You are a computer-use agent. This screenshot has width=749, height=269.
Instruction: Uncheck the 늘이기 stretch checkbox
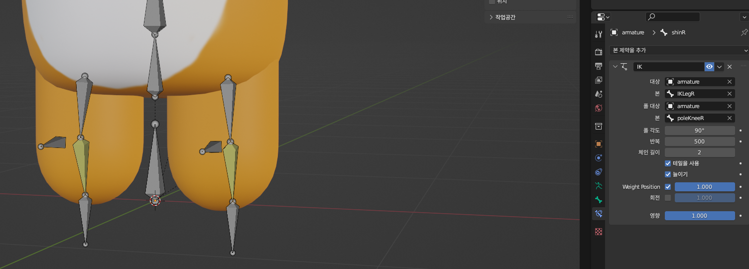click(668, 174)
